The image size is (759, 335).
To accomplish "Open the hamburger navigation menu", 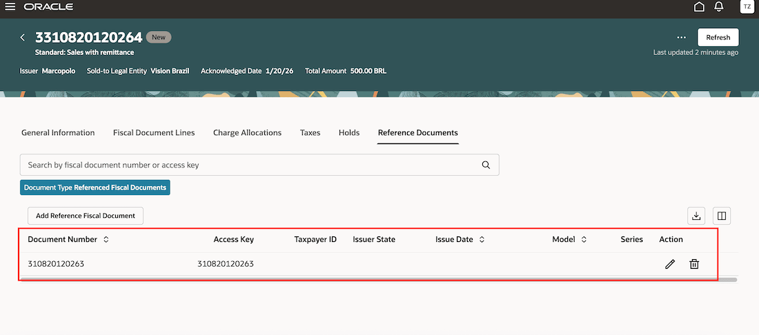I will coord(10,7).
